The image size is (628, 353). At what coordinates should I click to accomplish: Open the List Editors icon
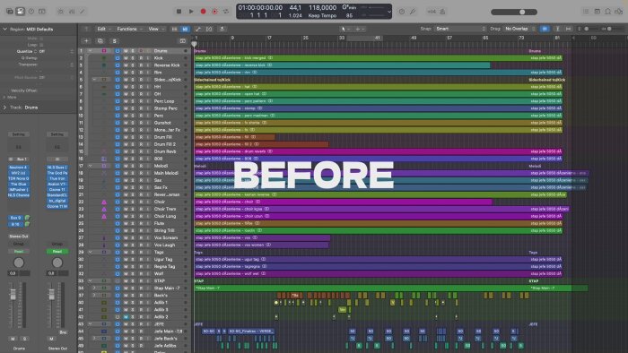point(586,12)
